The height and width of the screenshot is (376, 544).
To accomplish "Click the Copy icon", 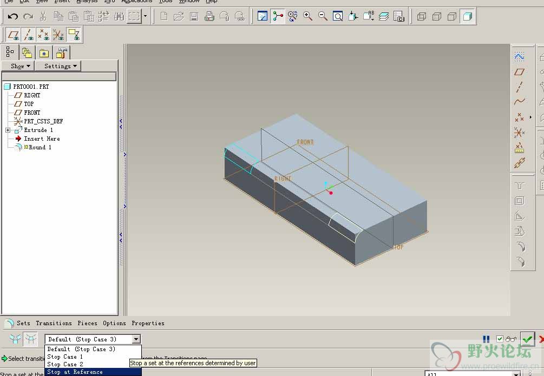I will click(x=58, y=16).
